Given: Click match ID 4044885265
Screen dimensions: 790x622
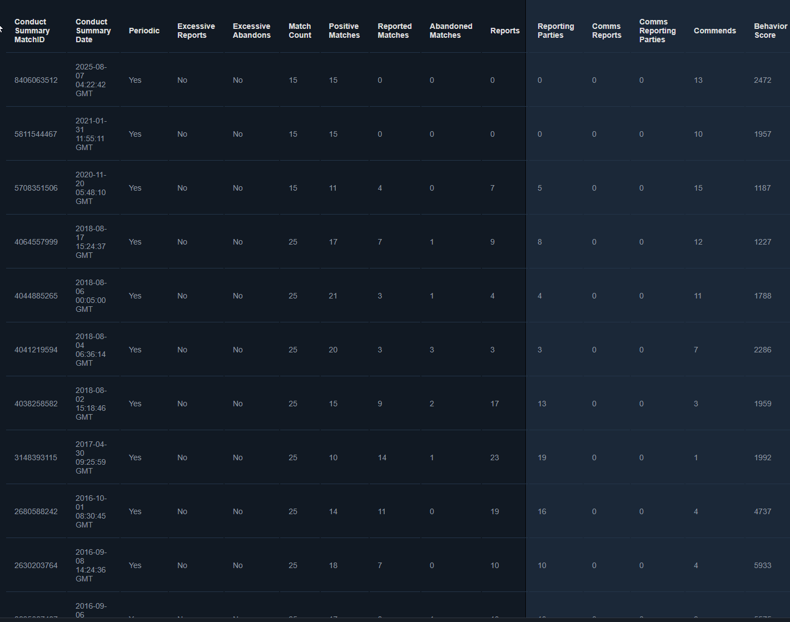Looking at the screenshot, I should point(36,296).
